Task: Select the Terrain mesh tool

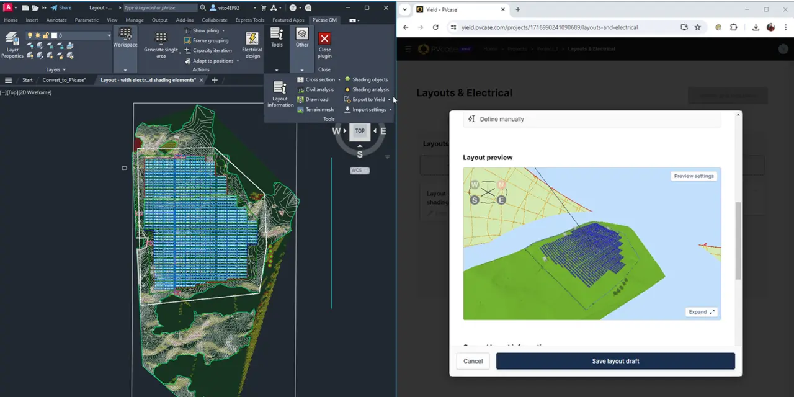Action: [x=315, y=109]
